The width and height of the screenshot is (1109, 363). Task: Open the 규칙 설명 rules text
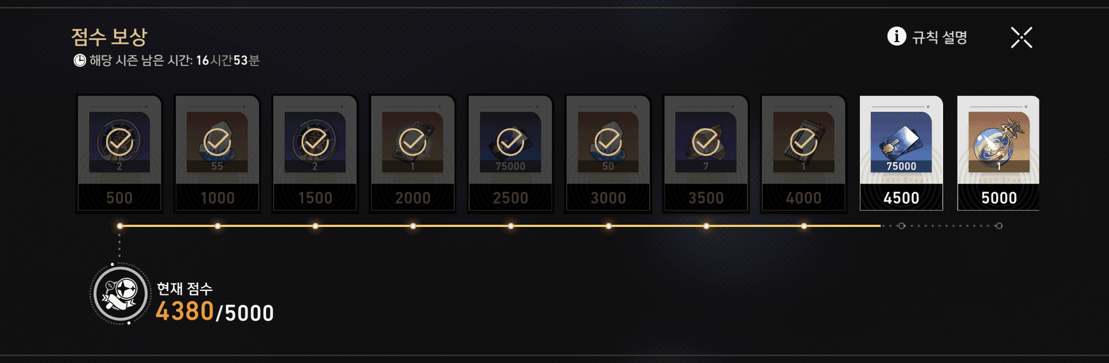[939, 38]
